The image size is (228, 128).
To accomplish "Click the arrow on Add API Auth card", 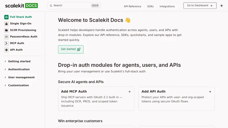I will coord(210,92).
